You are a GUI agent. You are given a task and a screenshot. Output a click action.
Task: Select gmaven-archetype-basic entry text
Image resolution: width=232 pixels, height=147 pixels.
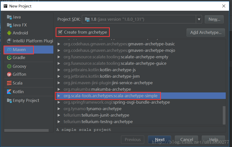pos(119,44)
